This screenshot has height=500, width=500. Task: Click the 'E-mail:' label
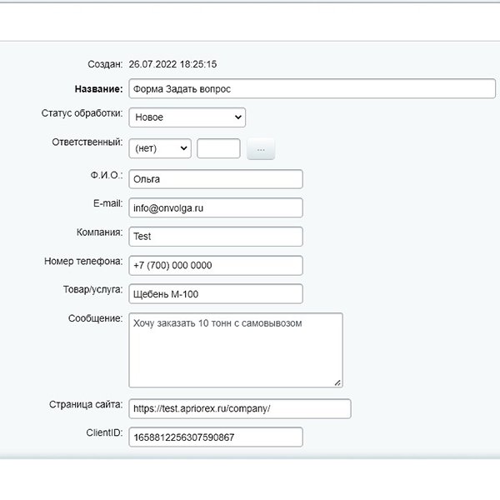click(x=107, y=203)
